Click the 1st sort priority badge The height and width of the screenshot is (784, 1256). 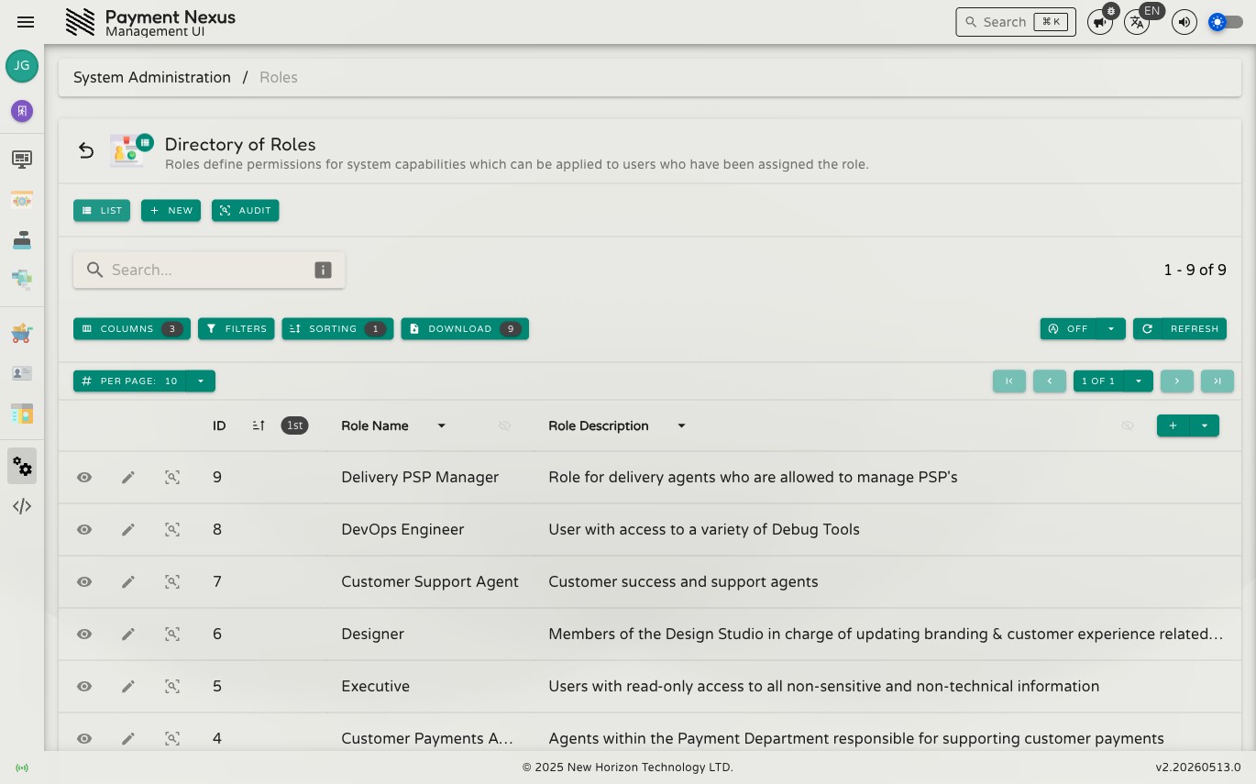tap(294, 425)
